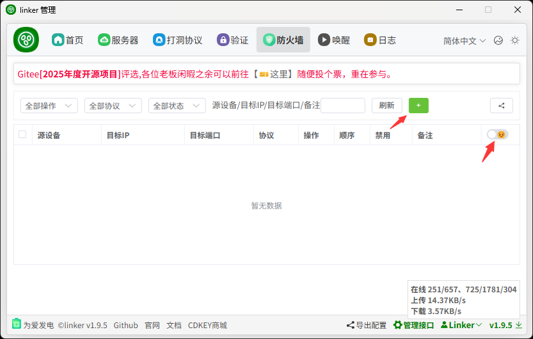This screenshot has height=339, width=533.
Task: Open the 打洞协议 tab
Action: [x=178, y=40]
